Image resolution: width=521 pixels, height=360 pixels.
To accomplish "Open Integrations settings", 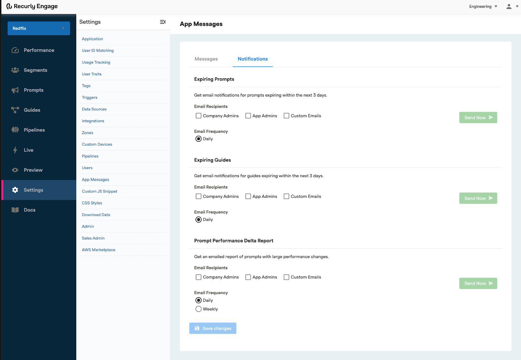I will pos(93,121).
